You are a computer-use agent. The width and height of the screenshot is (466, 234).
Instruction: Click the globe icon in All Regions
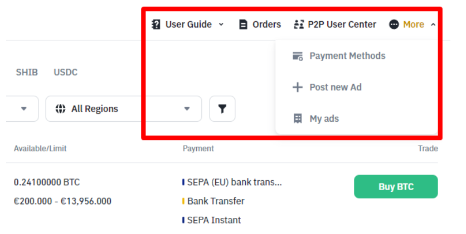[x=61, y=109]
